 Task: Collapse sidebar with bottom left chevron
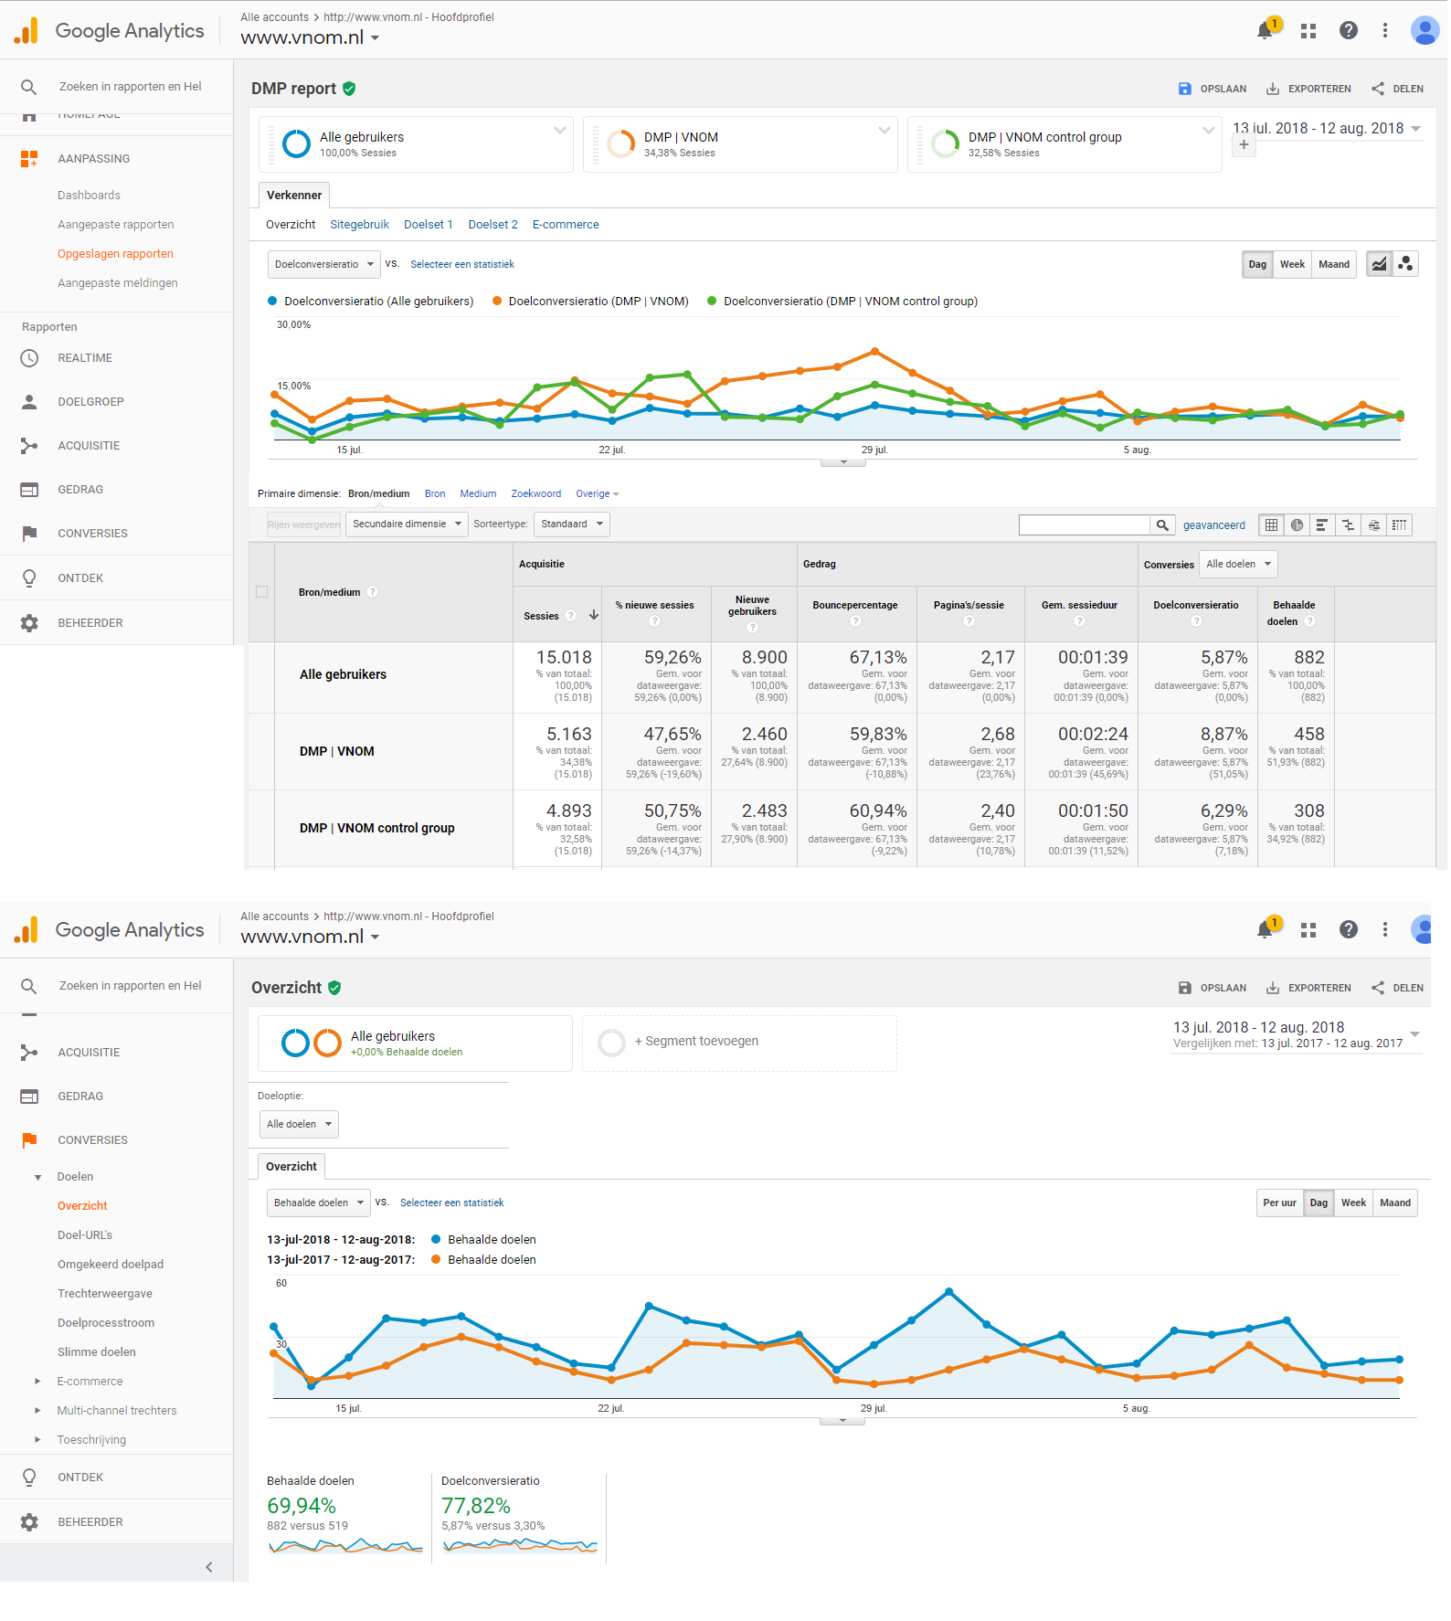click(x=209, y=1567)
